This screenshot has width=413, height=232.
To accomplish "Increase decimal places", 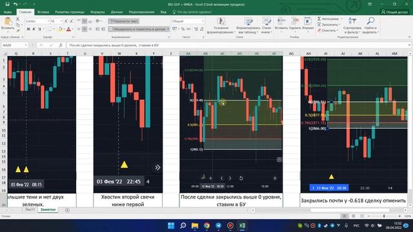I will pyautogui.click(x=196, y=29).
